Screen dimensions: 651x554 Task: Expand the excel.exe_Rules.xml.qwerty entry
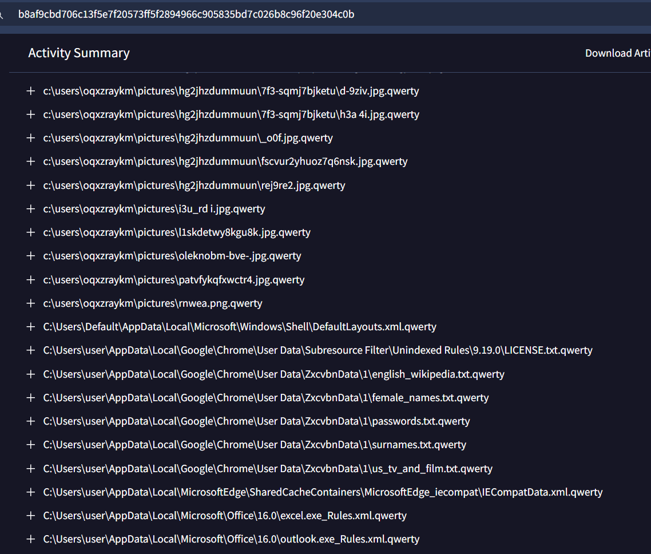[31, 516]
